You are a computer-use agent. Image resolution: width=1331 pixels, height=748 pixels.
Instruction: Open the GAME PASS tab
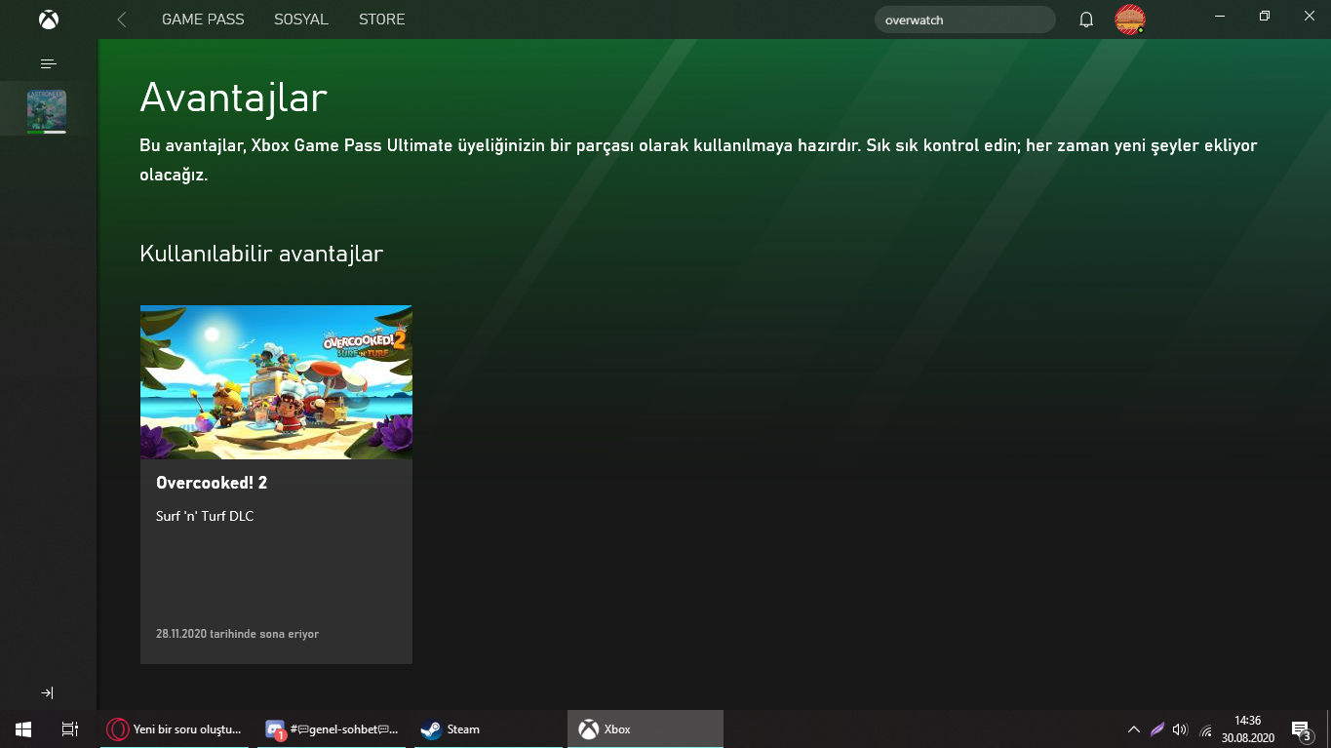click(203, 20)
